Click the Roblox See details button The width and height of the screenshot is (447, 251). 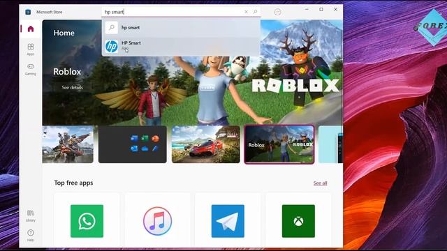pyautogui.click(x=73, y=87)
